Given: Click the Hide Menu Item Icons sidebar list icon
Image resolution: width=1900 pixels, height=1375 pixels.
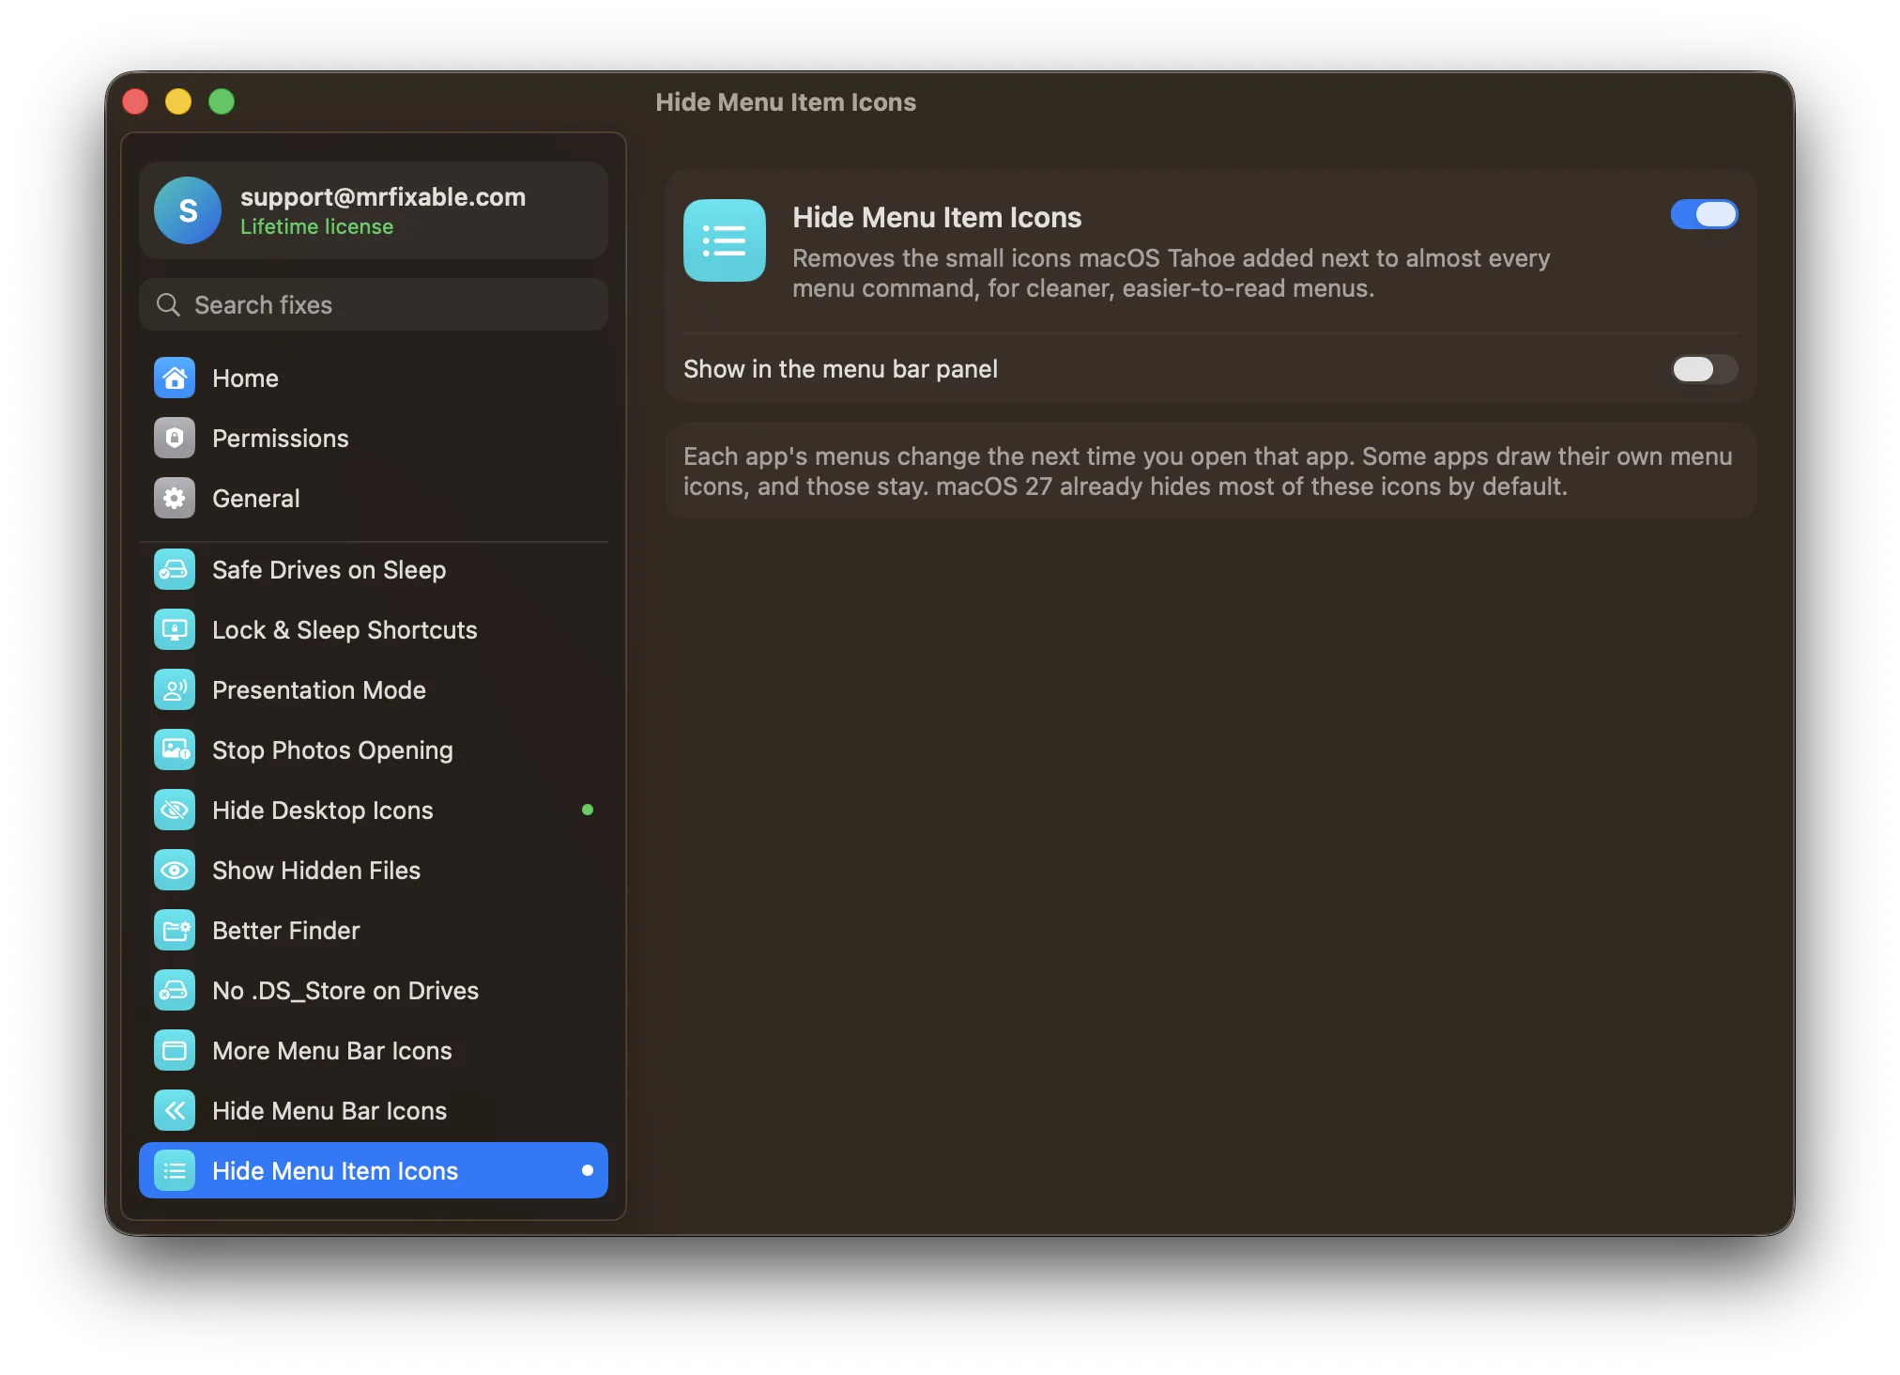Looking at the screenshot, I should coord(175,1170).
